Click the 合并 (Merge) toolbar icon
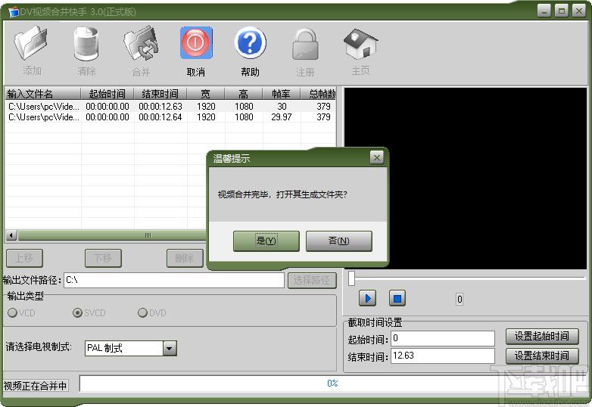The height and width of the screenshot is (407, 592). 141,43
